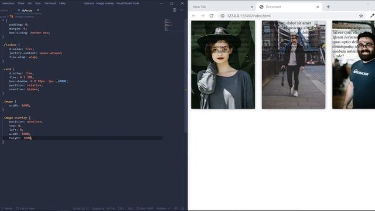
Task: Switch to the style.css editor tab
Action: pos(27,11)
